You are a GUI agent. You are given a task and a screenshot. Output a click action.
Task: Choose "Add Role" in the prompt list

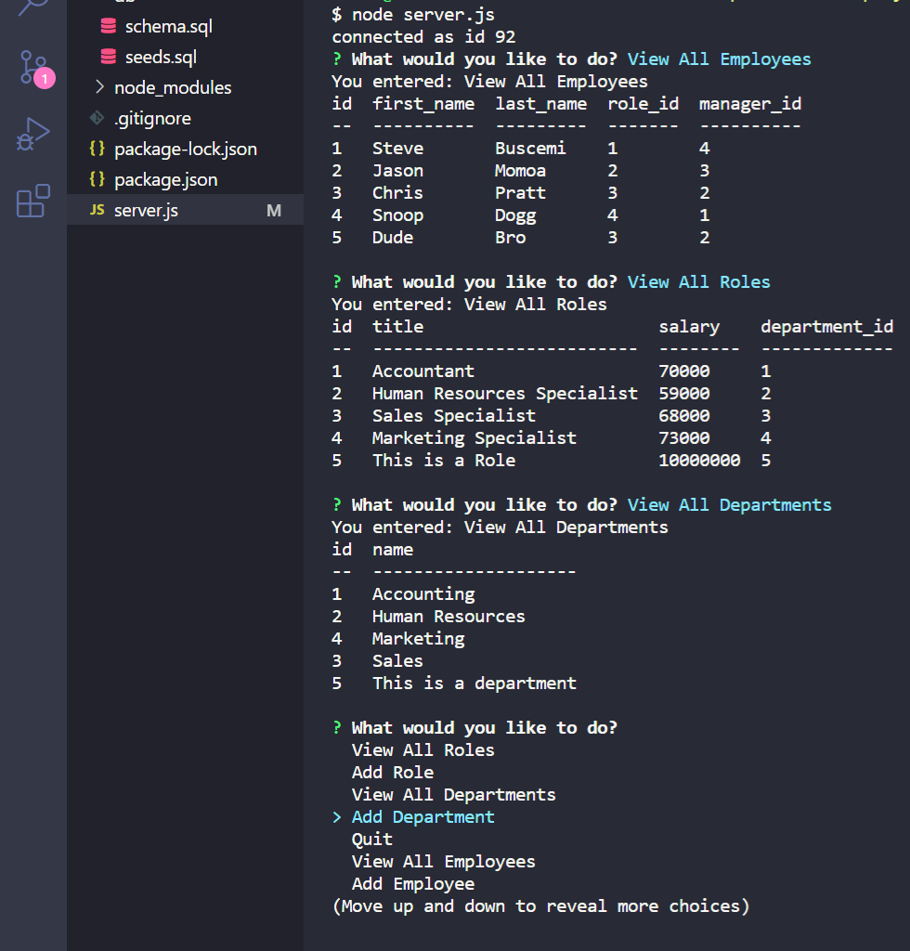click(x=392, y=773)
